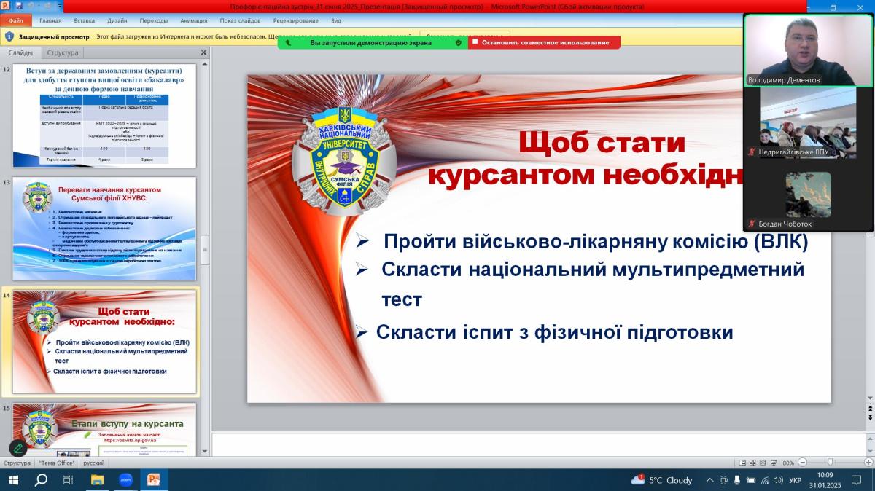Click muted mic icon beside Недригайлівське ВПУ
This screenshot has height=491, width=875.
point(752,152)
